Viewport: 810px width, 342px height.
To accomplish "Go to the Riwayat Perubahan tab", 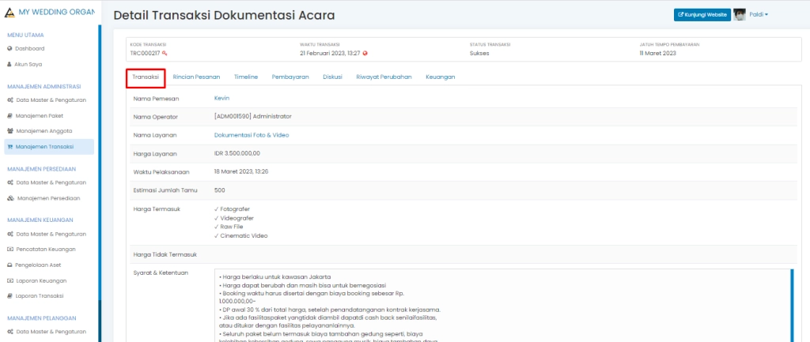I will click(384, 77).
